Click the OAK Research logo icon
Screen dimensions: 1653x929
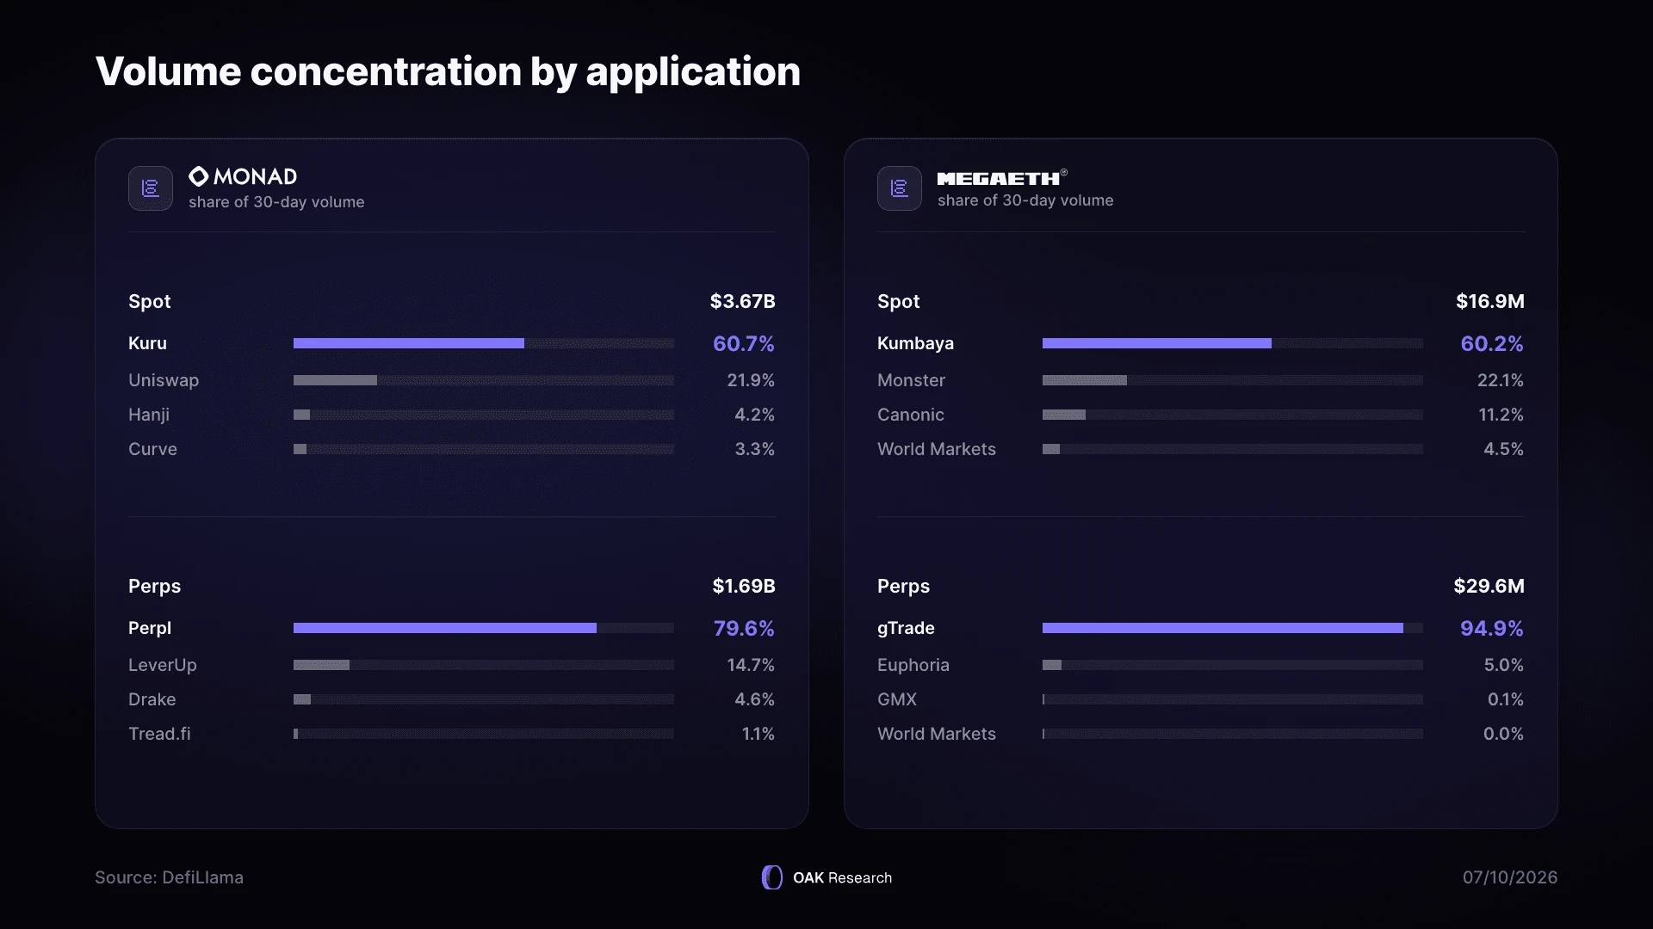click(x=772, y=877)
